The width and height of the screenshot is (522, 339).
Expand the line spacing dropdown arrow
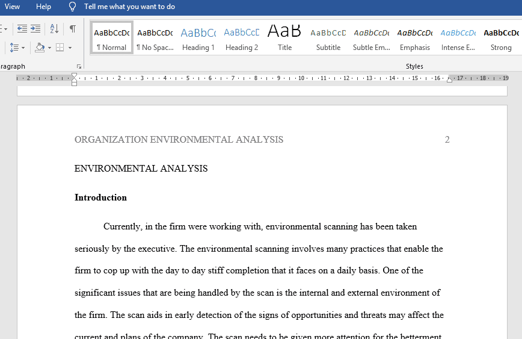click(23, 48)
